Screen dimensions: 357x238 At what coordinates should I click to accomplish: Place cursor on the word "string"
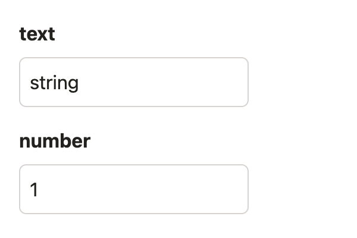click(54, 83)
